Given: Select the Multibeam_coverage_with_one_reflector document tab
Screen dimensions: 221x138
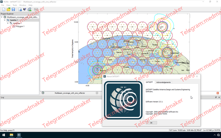Looking at the screenshot, I should coord(70,93).
